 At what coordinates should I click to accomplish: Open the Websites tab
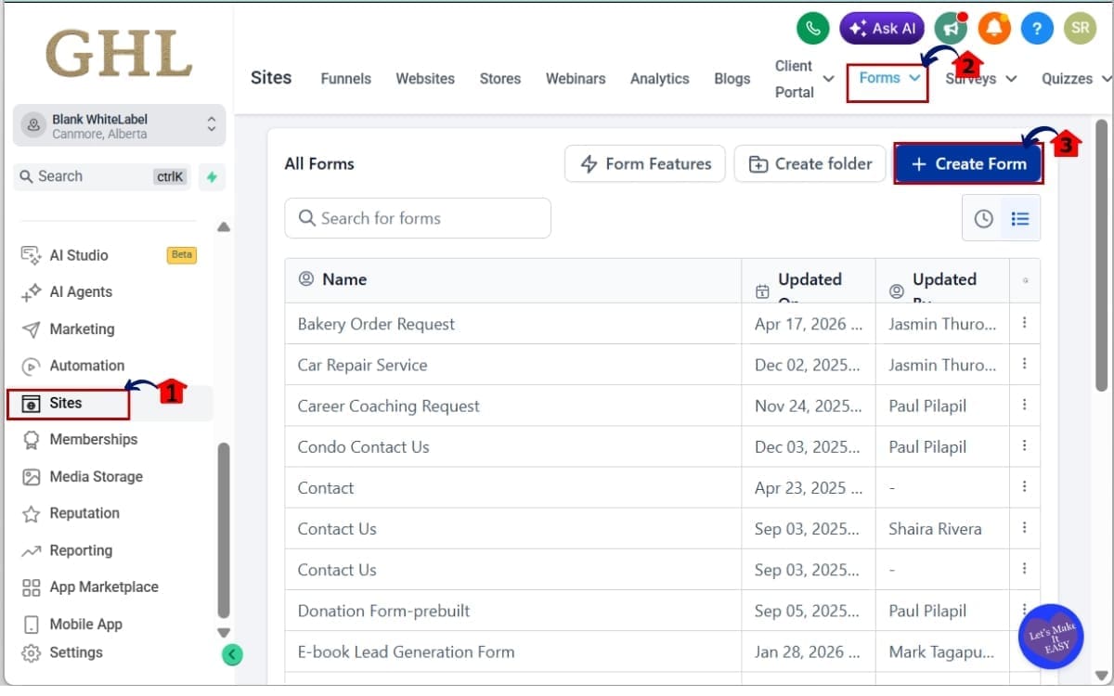tap(425, 79)
